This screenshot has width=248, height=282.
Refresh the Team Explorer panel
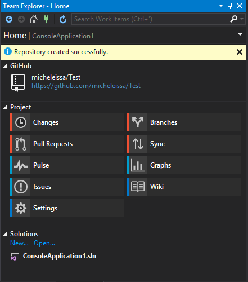63,19
